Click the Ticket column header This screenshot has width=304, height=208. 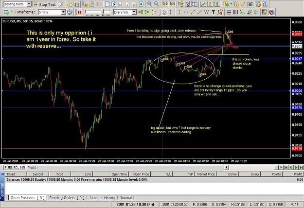click(x=16, y=174)
